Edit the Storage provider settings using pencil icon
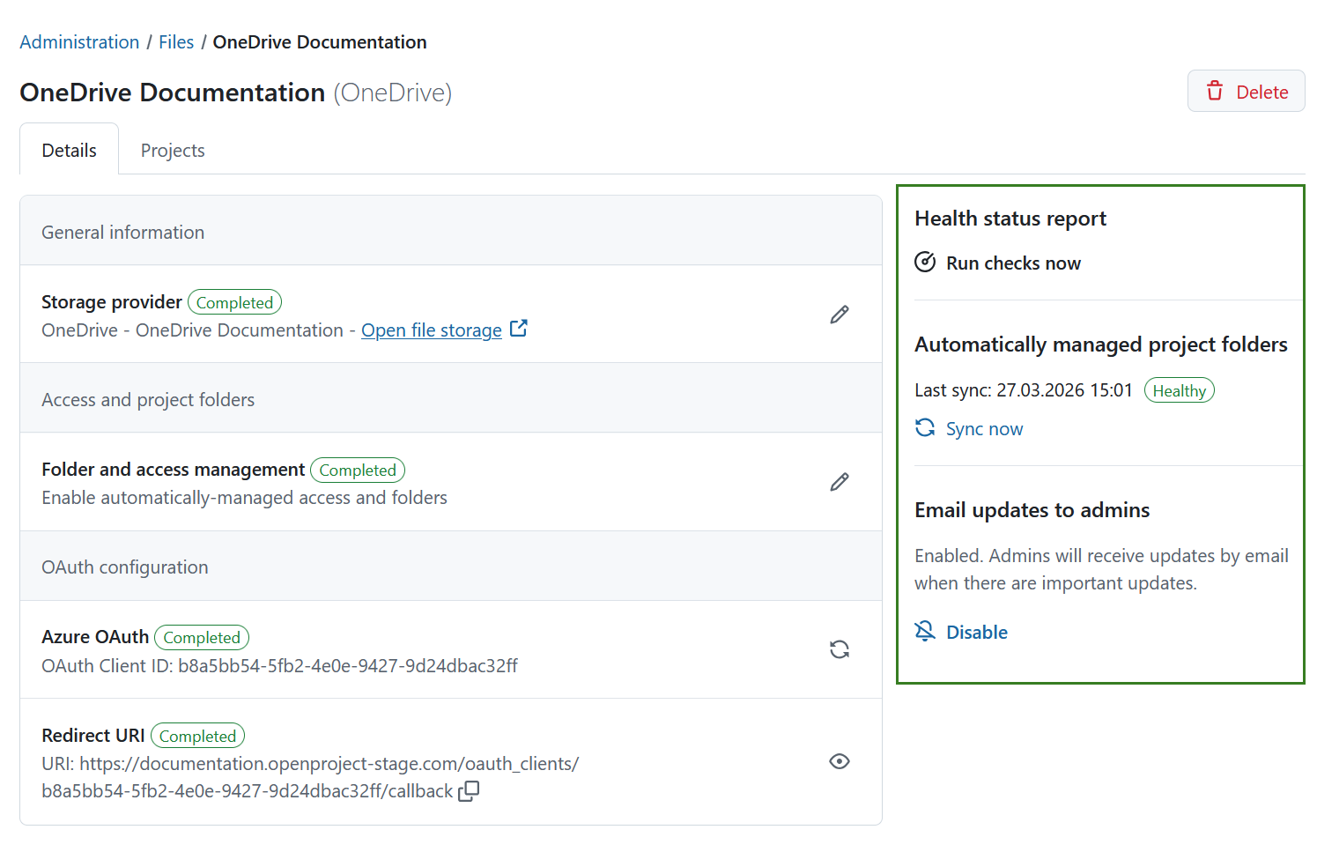Viewport: 1317px width, 852px height. point(839,315)
